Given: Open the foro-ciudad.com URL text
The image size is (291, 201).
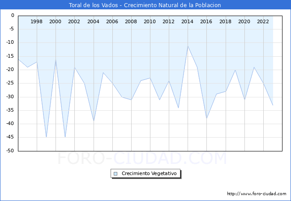Looking at the screenshot, I should 257,194.
